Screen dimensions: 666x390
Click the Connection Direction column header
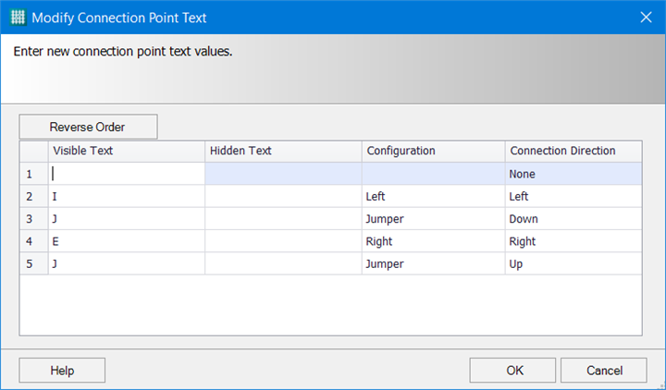pos(573,151)
